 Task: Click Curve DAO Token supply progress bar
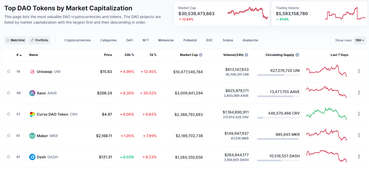click(x=278, y=118)
